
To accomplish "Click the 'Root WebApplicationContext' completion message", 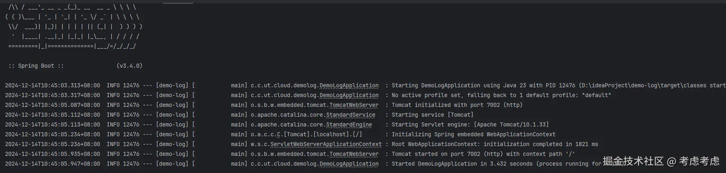I will click(495, 144).
